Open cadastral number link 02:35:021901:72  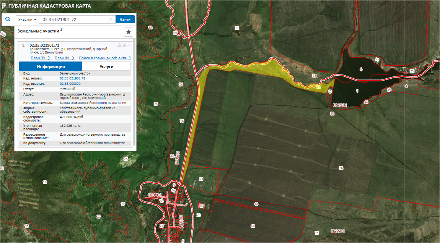coord(72,78)
